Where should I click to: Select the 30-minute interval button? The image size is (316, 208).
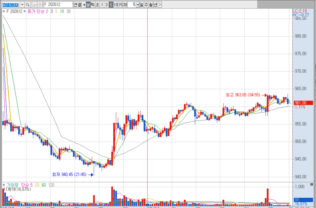[x=125, y=4]
